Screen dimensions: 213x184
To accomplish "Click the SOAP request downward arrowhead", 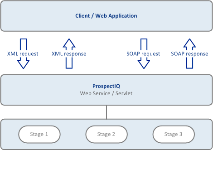I will pos(144,64).
